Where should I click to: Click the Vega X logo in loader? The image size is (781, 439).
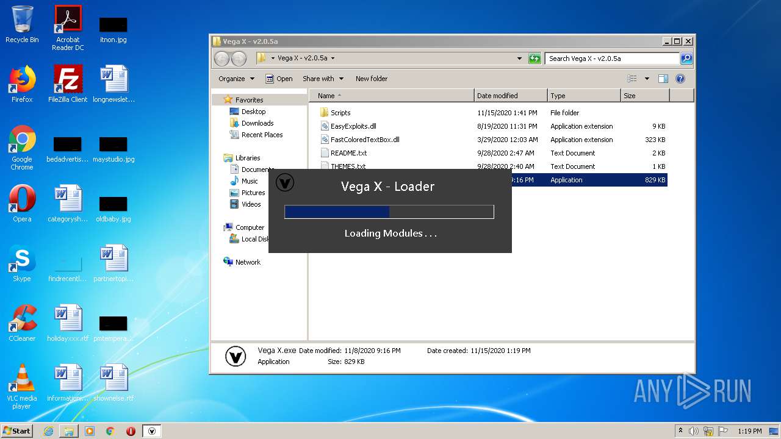(x=285, y=182)
